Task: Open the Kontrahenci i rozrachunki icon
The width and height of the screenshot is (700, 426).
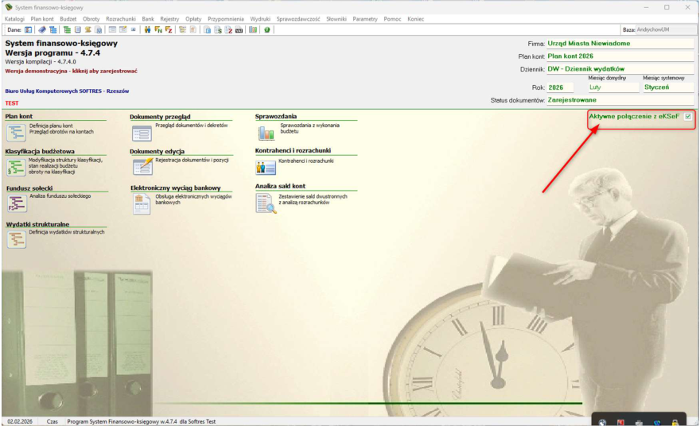Action: point(266,167)
